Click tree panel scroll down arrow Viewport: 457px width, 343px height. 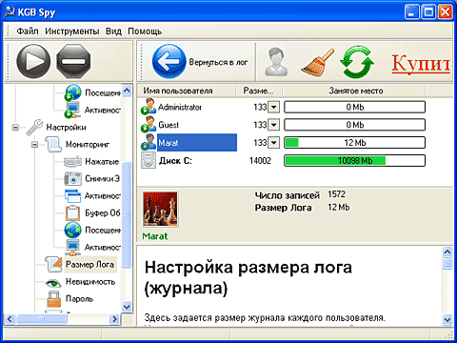pyautogui.click(x=127, y=307)
